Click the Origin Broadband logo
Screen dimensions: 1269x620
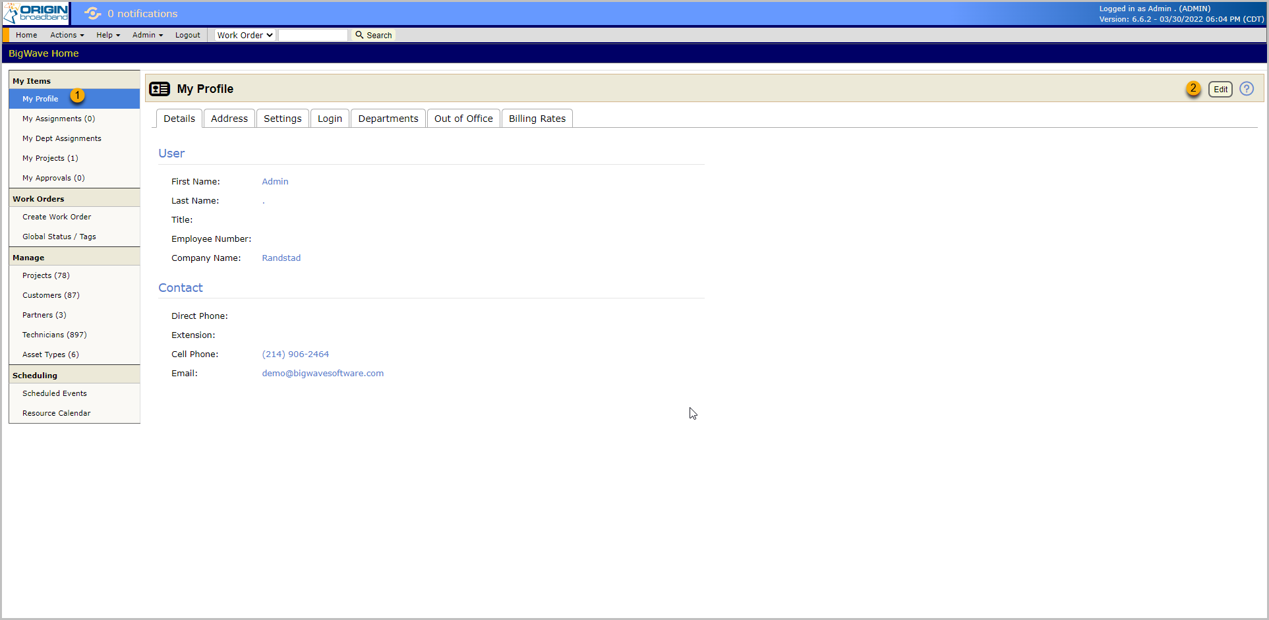[x=36, y=13]
